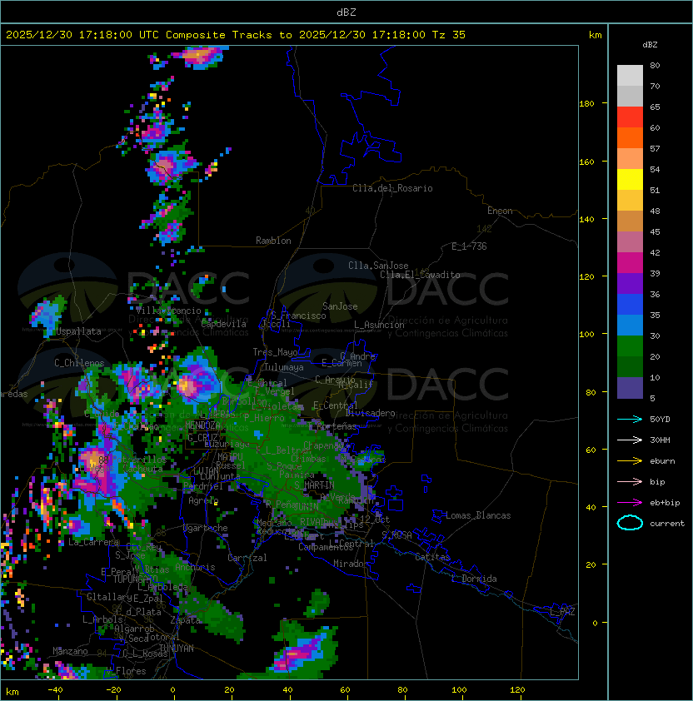Pick the slate bottom swatch of dBZ scale
The image size is (693, 701).
click(630, 388)
